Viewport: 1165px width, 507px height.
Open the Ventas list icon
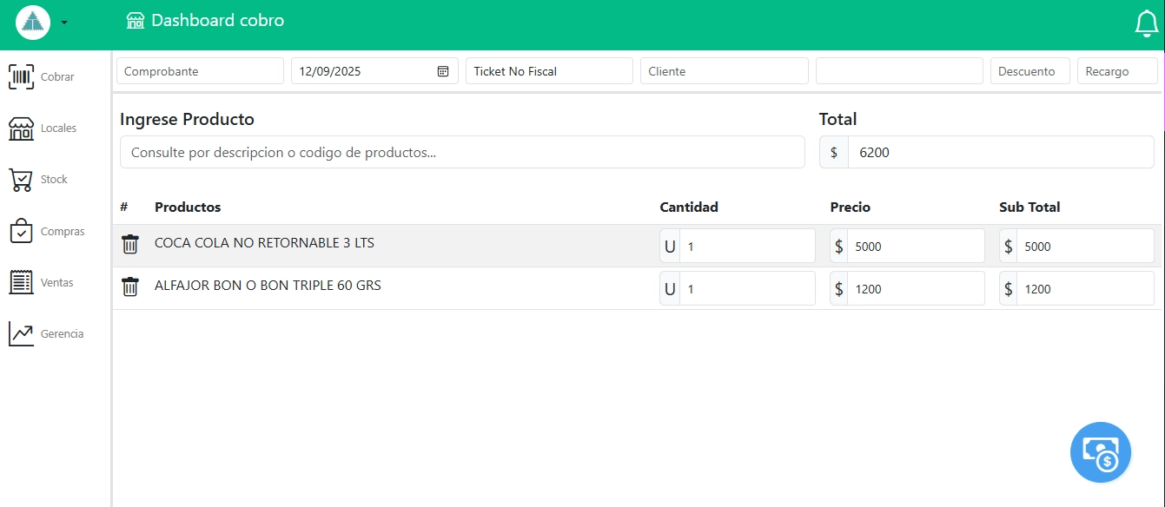22,283
